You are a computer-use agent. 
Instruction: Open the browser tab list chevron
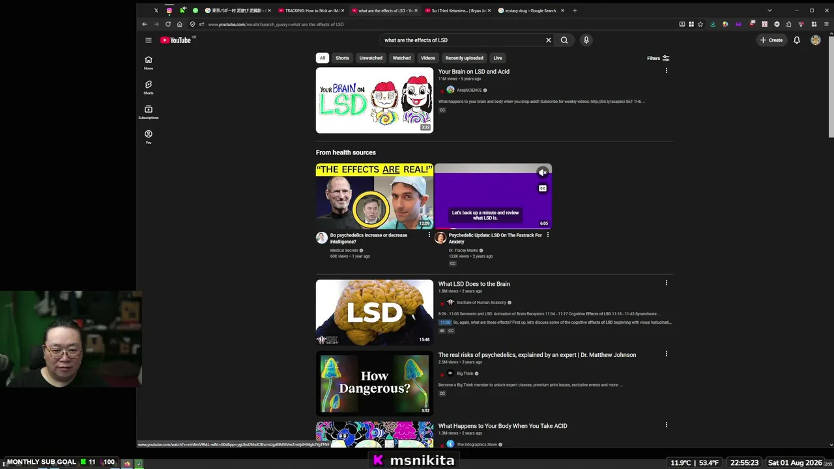click(x=769, y=10)
